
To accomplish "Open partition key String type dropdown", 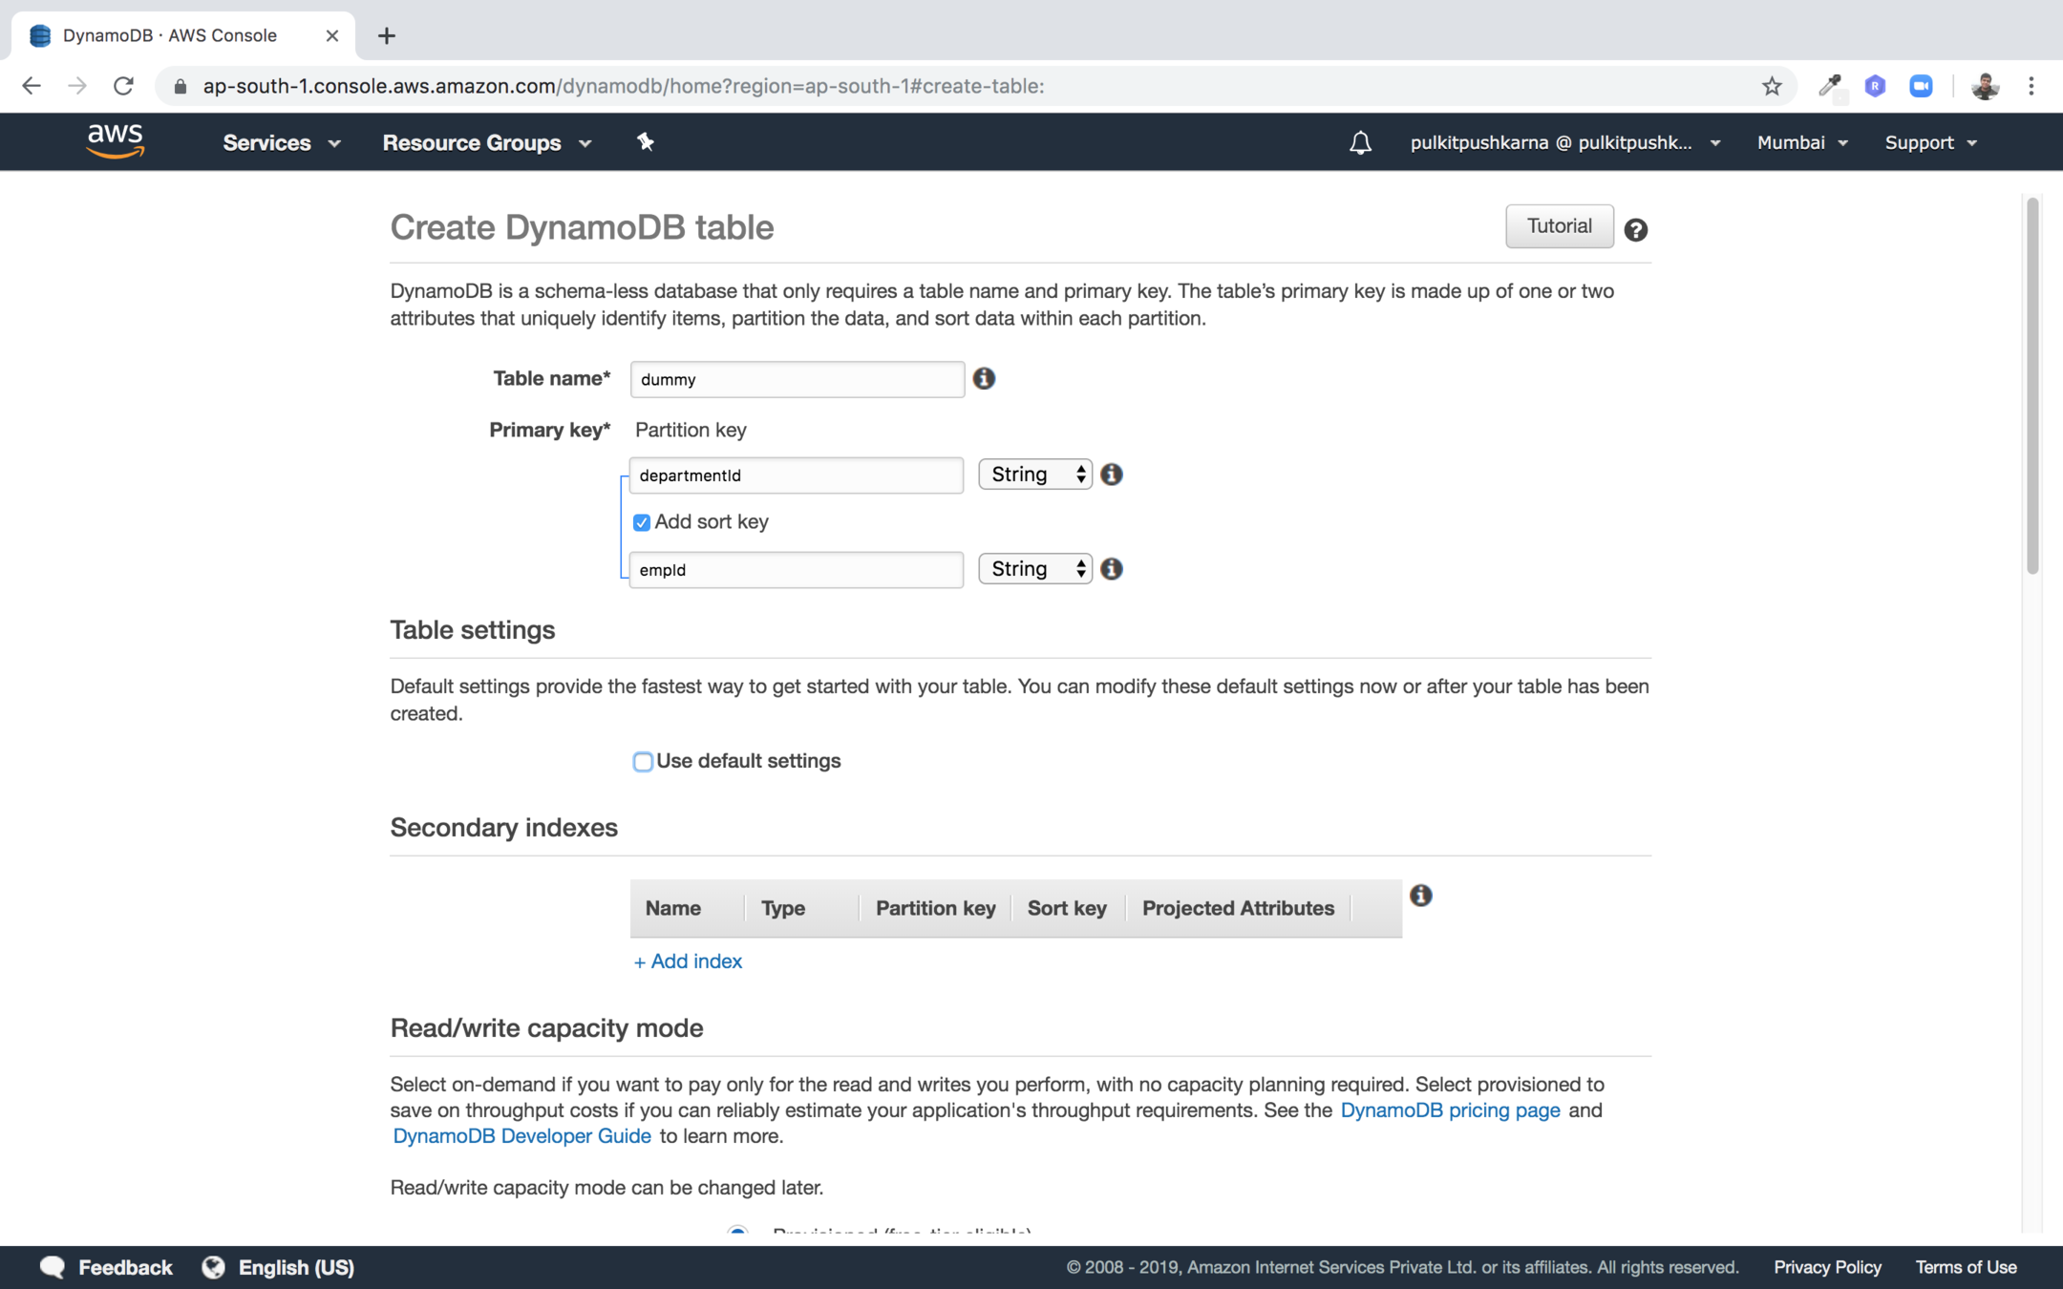I will point(1035,475).
